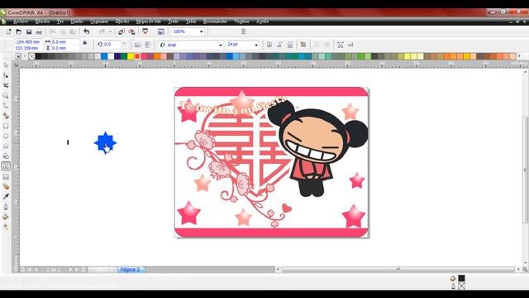The height and width of the screenshot is (298, 529).
Task: Open the Welcome Screen icon
Action: click(161, 31)
